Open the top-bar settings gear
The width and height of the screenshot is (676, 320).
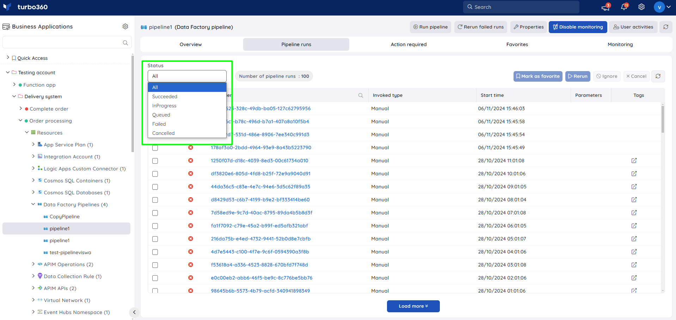point(641,7)
